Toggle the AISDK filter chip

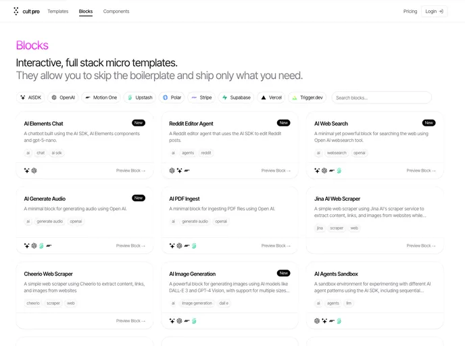(x=31, y=97)
